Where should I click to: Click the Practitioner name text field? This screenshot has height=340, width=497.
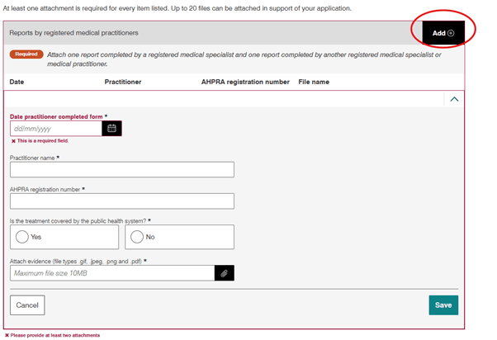[x=122, y=169]
